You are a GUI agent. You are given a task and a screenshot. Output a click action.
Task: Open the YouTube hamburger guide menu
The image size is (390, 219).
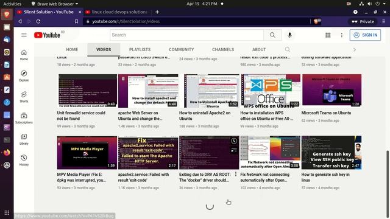(x=24, y=35)
